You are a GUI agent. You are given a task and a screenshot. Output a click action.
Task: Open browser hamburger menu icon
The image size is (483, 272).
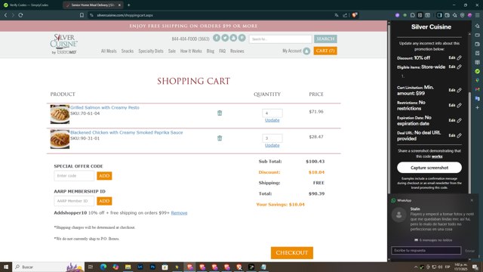(478, 15)
